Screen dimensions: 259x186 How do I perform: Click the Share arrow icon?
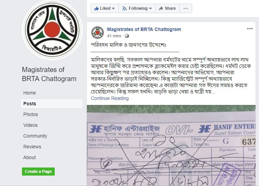click(x=161, y=8)
